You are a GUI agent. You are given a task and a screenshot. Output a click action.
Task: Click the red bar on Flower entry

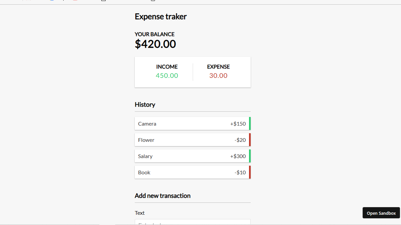click(x=250, y=140)
